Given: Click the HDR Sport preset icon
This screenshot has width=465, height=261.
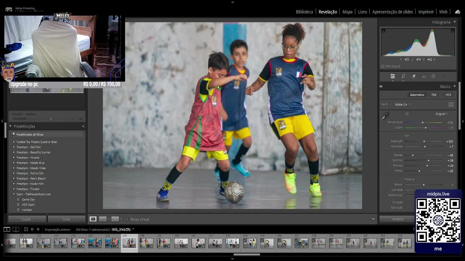Looking at the screenshot, I should click(x=19, y=205).
